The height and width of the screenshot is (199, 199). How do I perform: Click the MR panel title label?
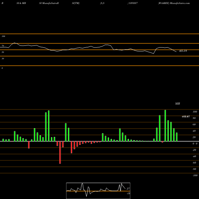pyautogui.click(x=178, y=103)
